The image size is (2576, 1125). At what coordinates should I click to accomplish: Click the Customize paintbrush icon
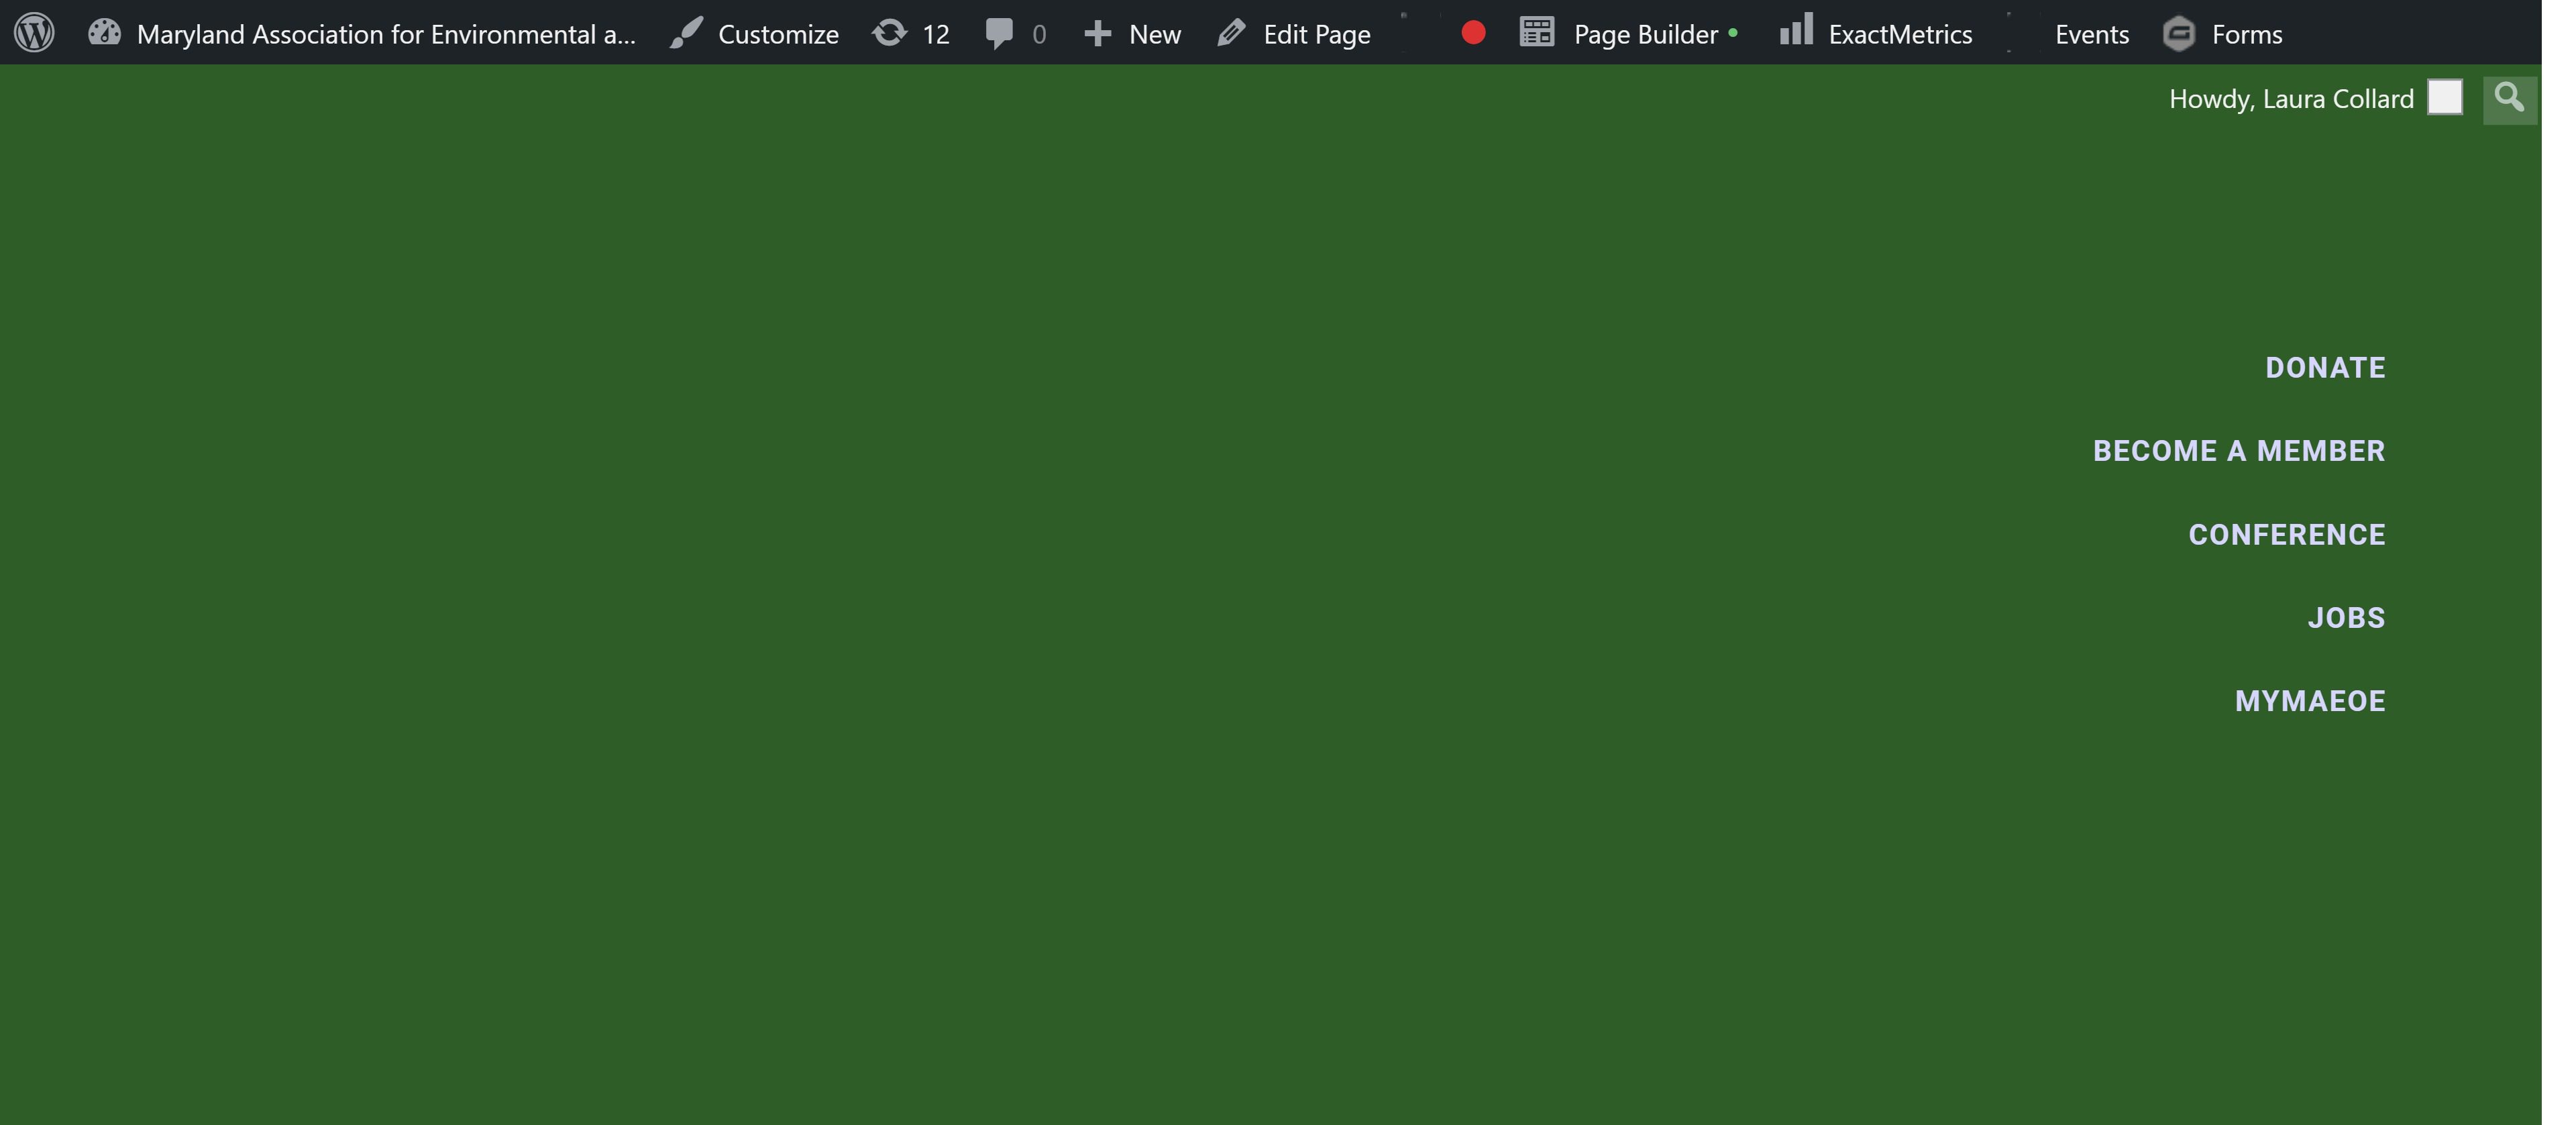pos(686,33)
